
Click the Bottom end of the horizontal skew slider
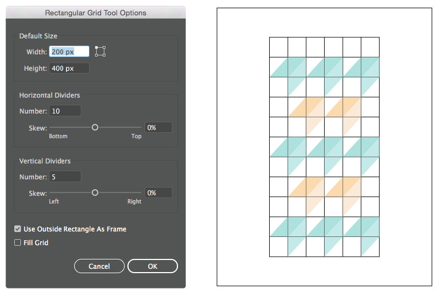click(x=51, y=128)
